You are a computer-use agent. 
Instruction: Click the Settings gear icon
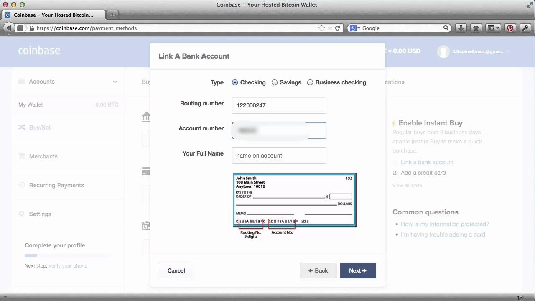pos(22,214)
